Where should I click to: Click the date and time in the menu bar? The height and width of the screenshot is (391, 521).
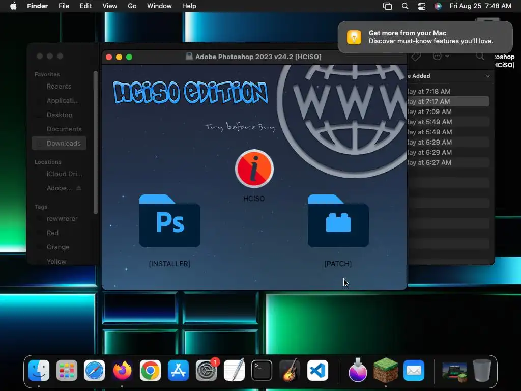[480, 6]
